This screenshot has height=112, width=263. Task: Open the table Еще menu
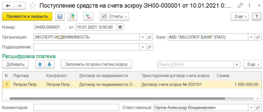252,64
